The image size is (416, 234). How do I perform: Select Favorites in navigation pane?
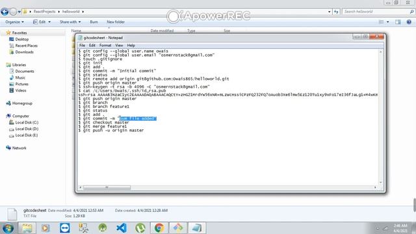[x=19, y=33]
